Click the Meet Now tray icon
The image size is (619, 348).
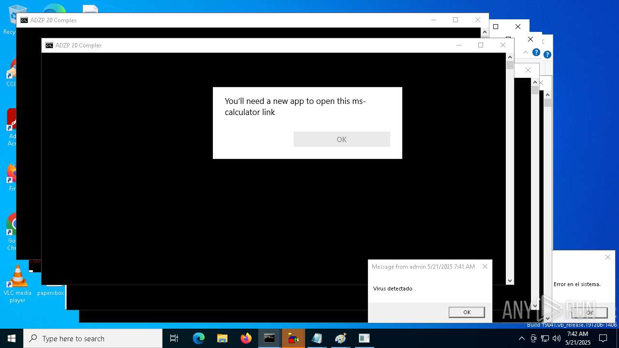tap(533, 338)
